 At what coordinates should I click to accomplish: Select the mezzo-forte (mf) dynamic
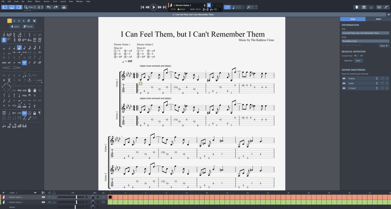tap(24, 63)
